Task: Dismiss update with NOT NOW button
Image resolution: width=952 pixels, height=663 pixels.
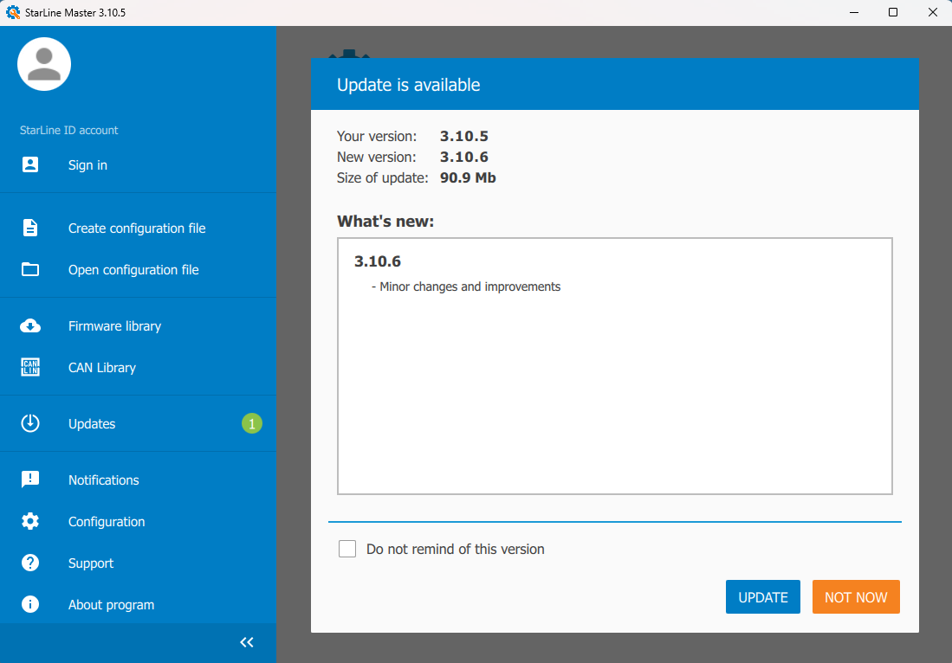Action: (856, 597)
